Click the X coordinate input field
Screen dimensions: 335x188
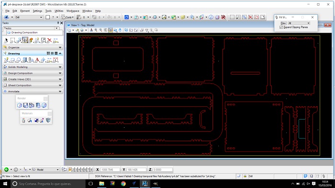click(x=110, y=170)
